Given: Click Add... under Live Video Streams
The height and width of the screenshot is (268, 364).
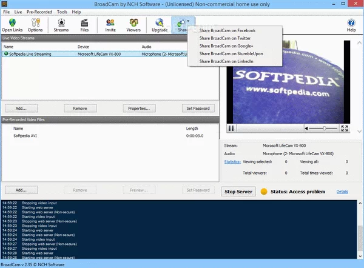Looking at the screenshot, I should coord(21,109).
